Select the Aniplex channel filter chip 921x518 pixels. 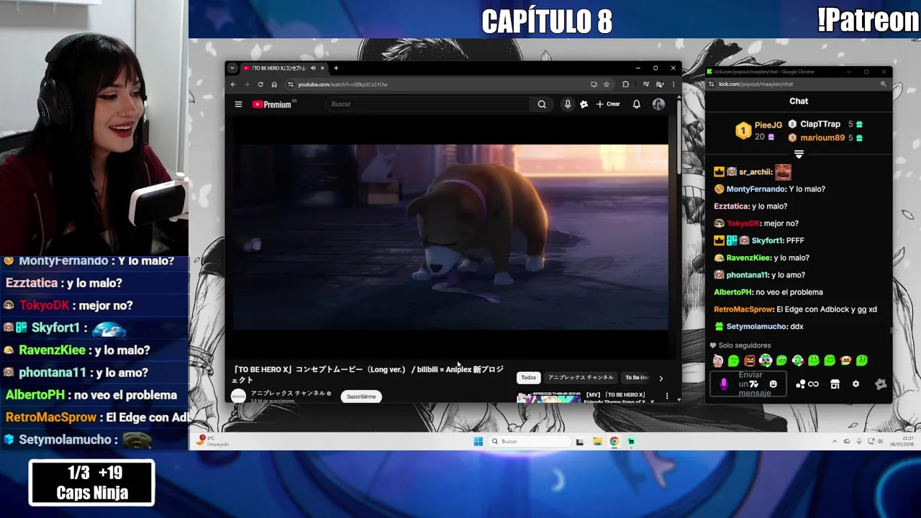tap(581, 378)
